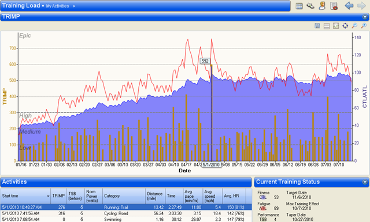Sort by the Start time column header
Image resolution: width=370 pixels, height=222 pixels.
[25, 196]
